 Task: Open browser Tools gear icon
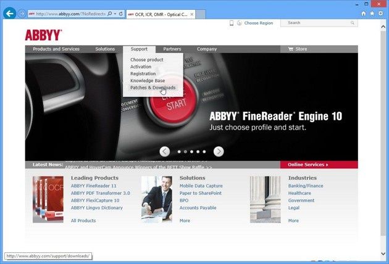point(381,14)
